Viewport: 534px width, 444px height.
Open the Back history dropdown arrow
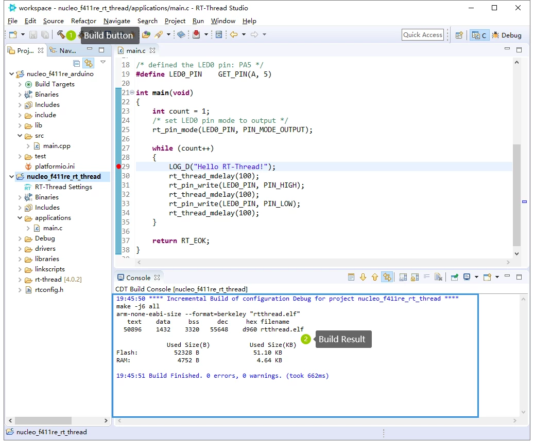click(244, 34)
